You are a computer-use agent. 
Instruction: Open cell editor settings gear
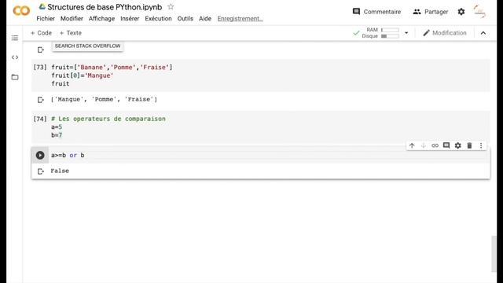pos(457,145)
